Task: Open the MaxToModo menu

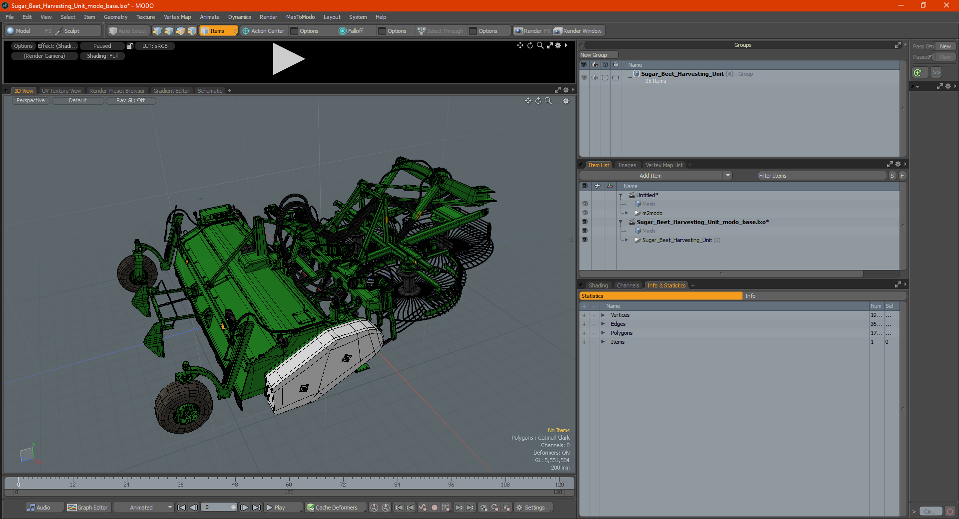Action: 300,17
